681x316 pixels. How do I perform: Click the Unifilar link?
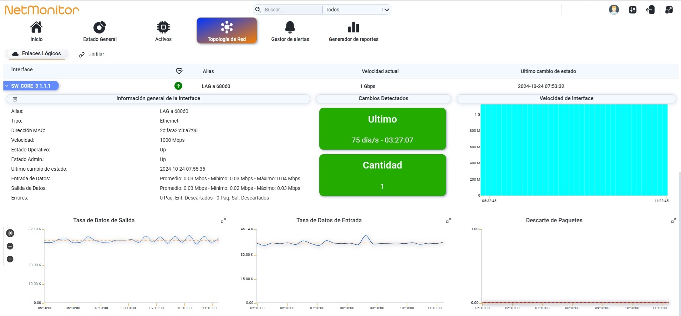coord(92,55)
